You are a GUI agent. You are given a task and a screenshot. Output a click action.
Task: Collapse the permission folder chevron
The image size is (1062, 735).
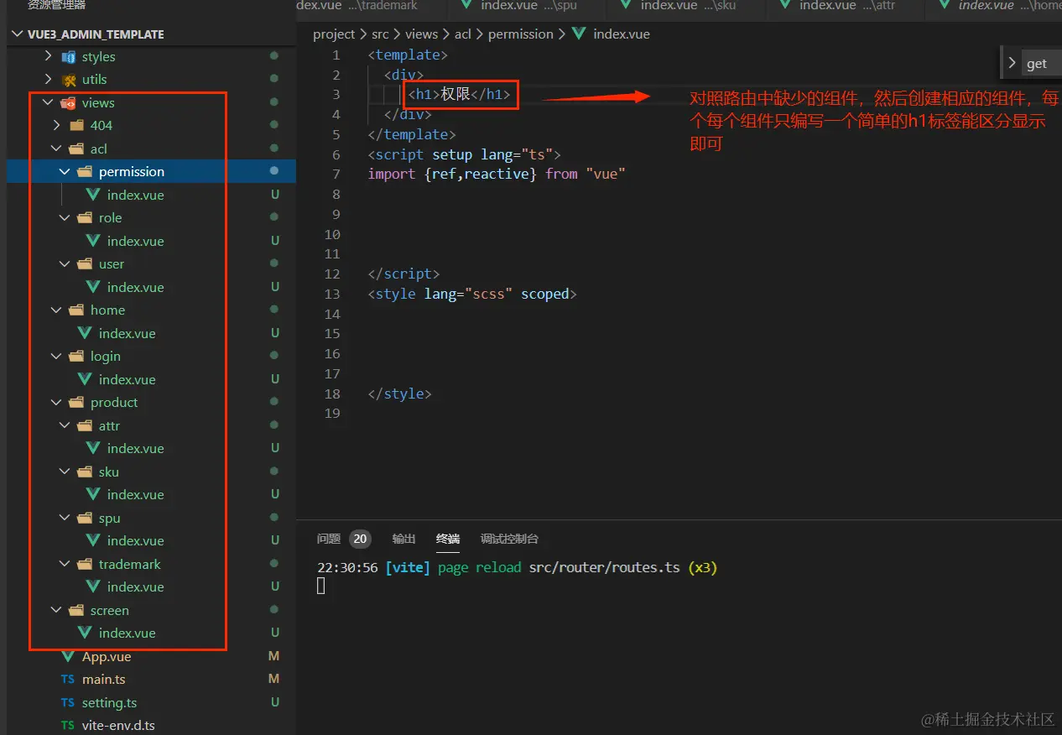pyautogui.click(x=65, y=171)
